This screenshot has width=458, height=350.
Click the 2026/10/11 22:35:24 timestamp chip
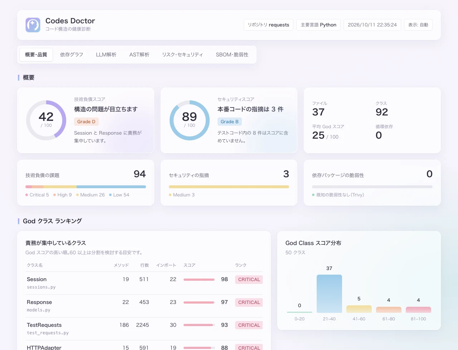(372, 25)
